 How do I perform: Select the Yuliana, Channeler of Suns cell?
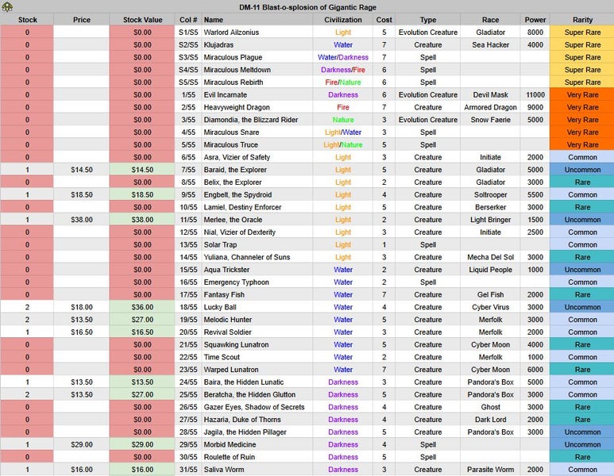pyautogui.click(x=257, y=257)
